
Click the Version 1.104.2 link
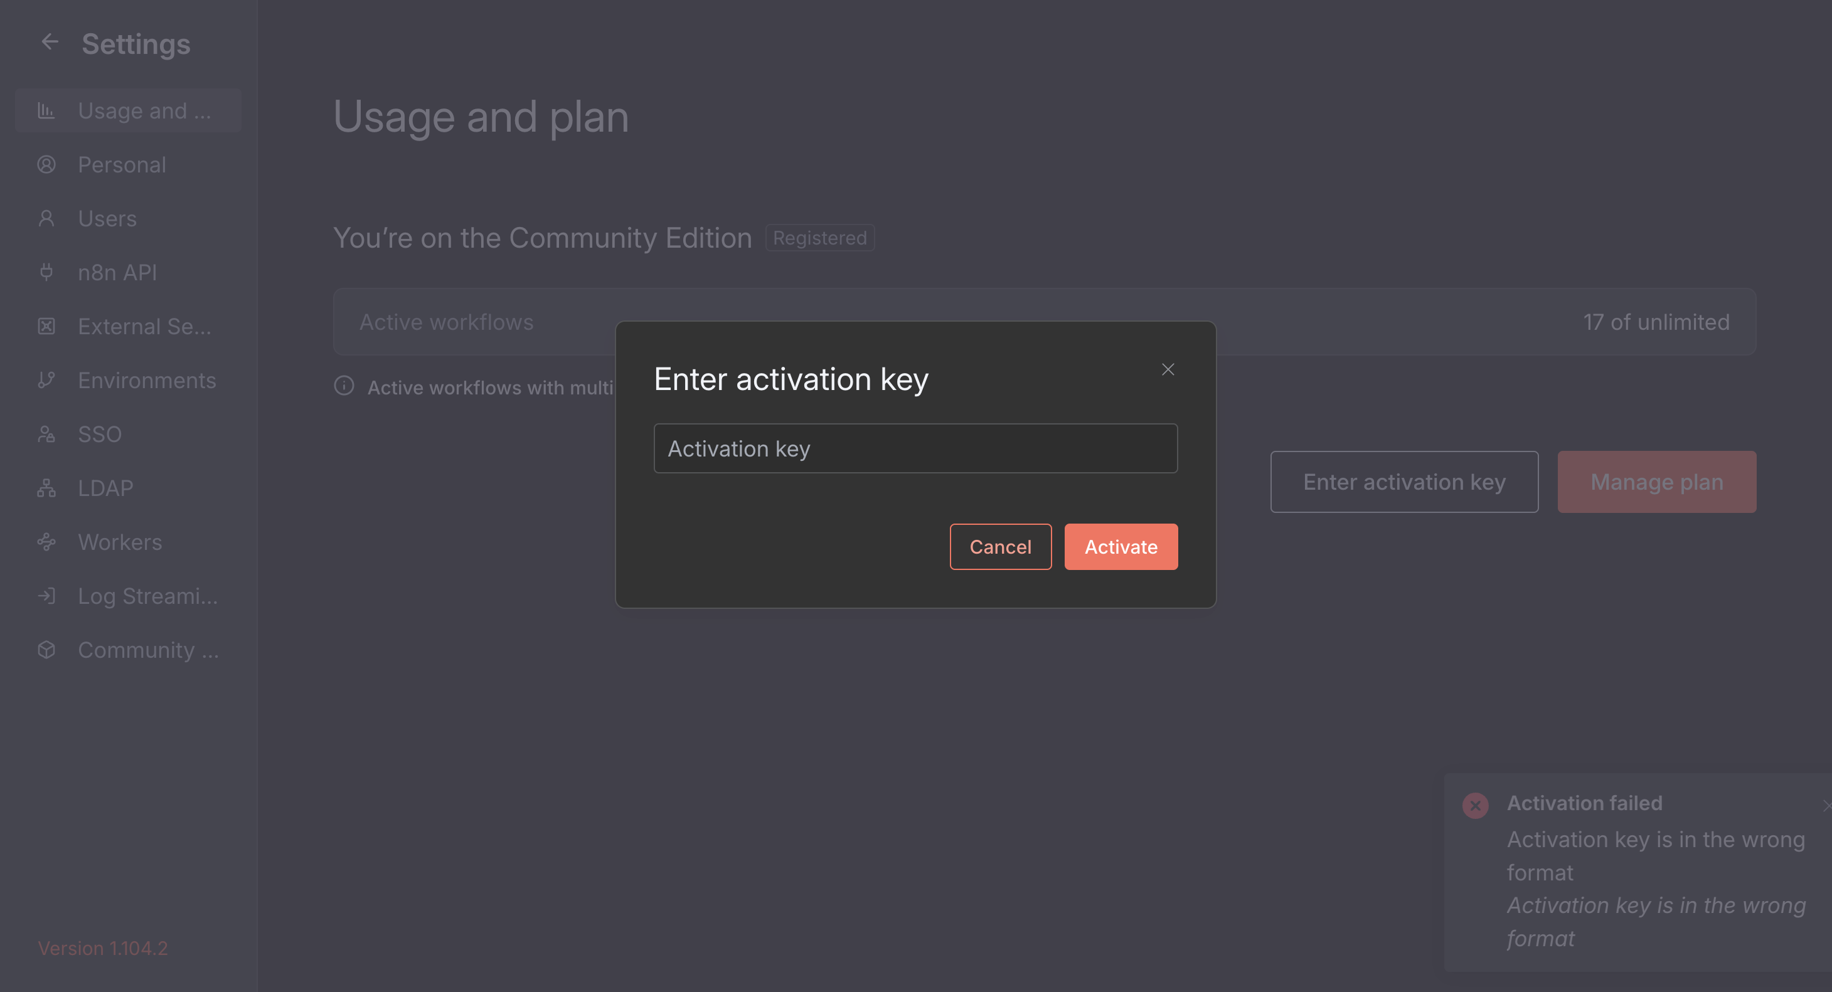103,948
